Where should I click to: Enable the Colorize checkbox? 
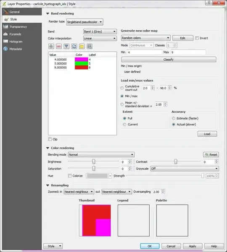pos(70,176)
